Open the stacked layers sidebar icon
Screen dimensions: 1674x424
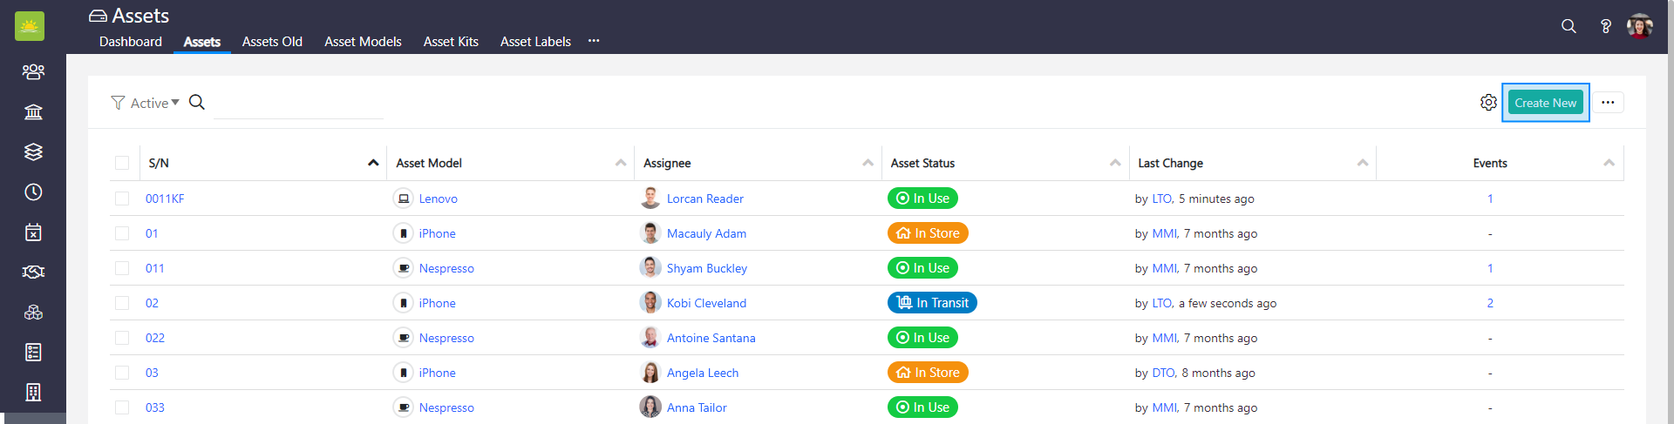(x=33, y=151)
